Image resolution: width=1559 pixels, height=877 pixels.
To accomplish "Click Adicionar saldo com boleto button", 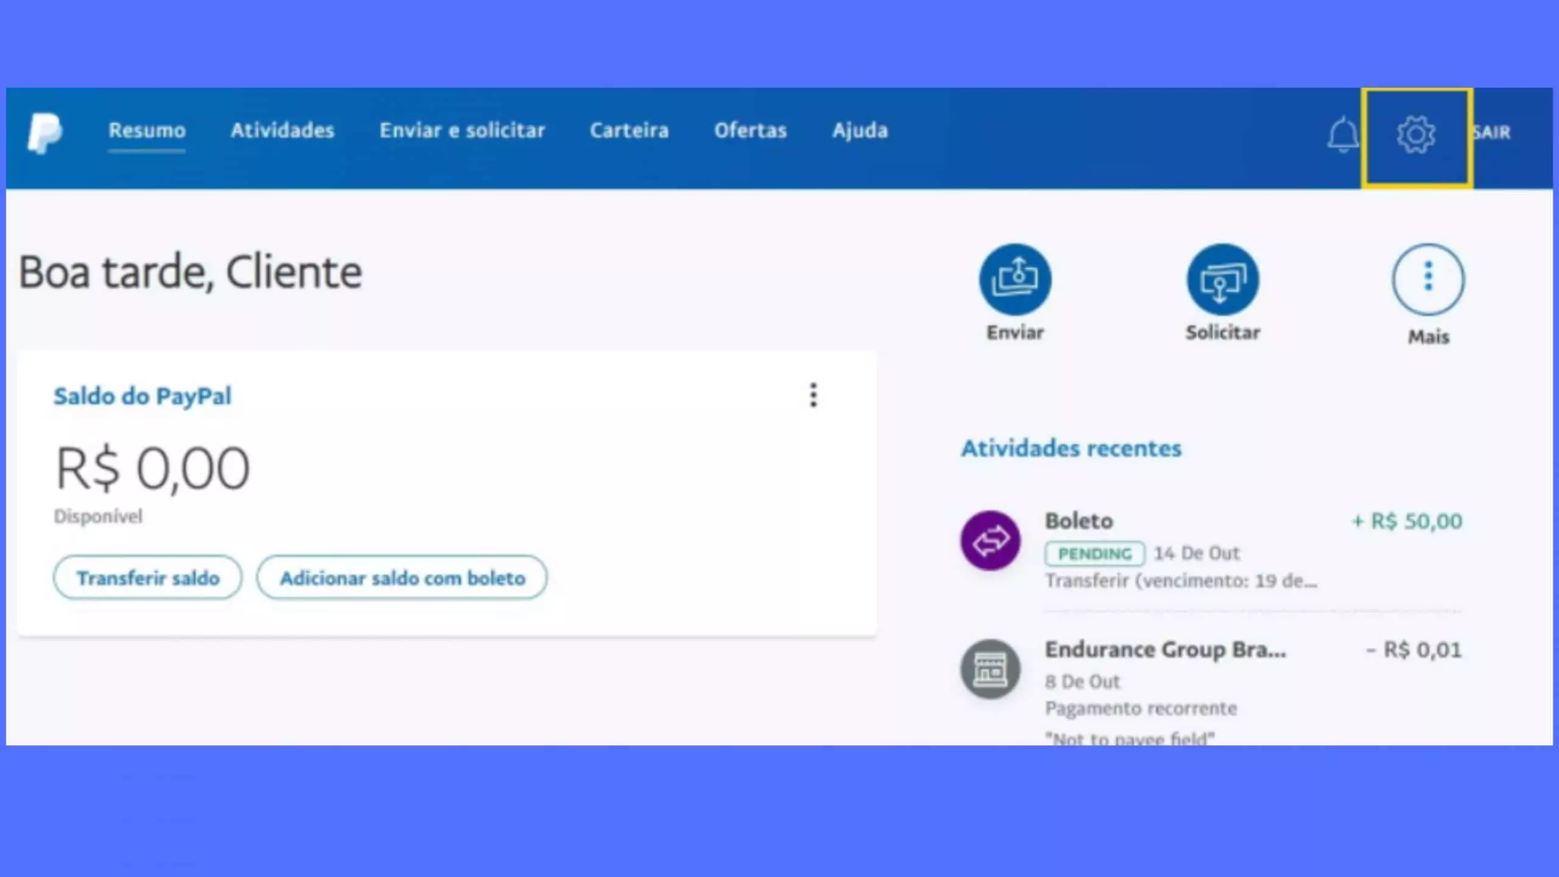I will tap(402, 577).
